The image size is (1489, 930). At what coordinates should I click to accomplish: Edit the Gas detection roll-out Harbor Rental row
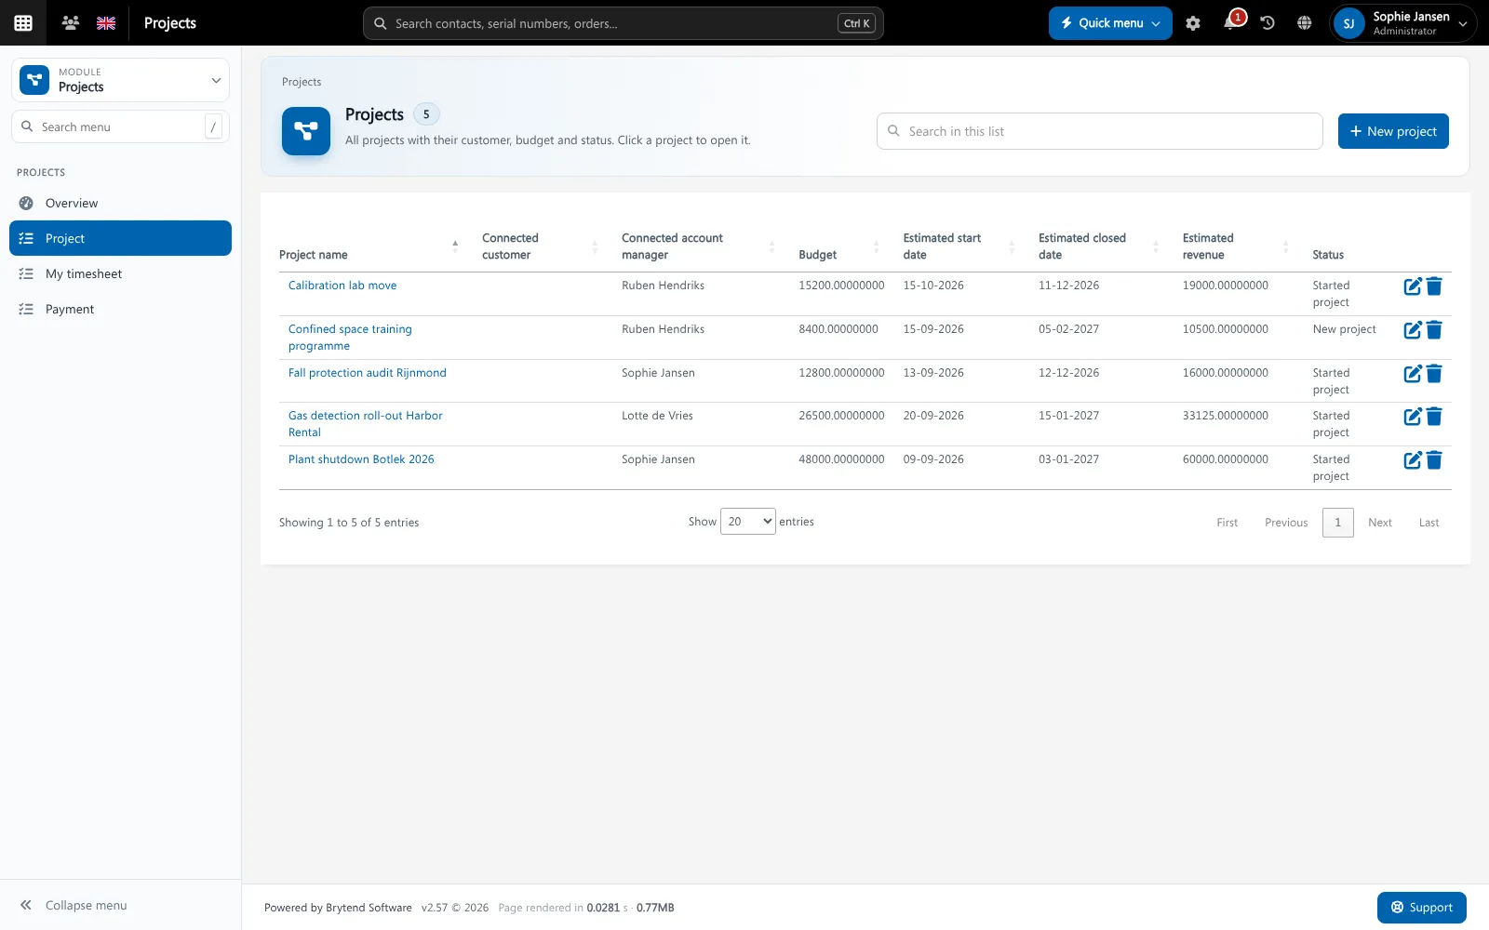pos(1413,417)
